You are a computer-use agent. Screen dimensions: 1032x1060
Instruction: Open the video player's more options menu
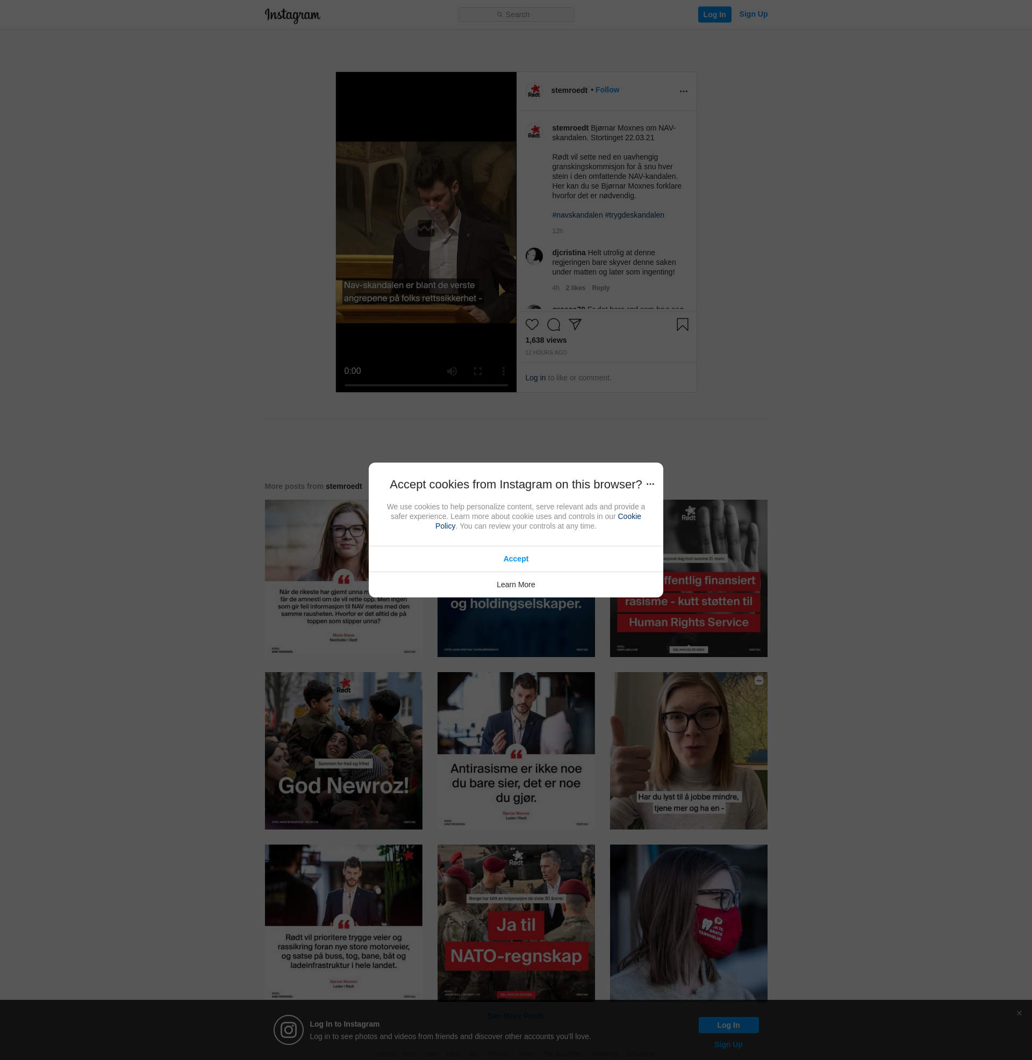(x=503, y=371)
